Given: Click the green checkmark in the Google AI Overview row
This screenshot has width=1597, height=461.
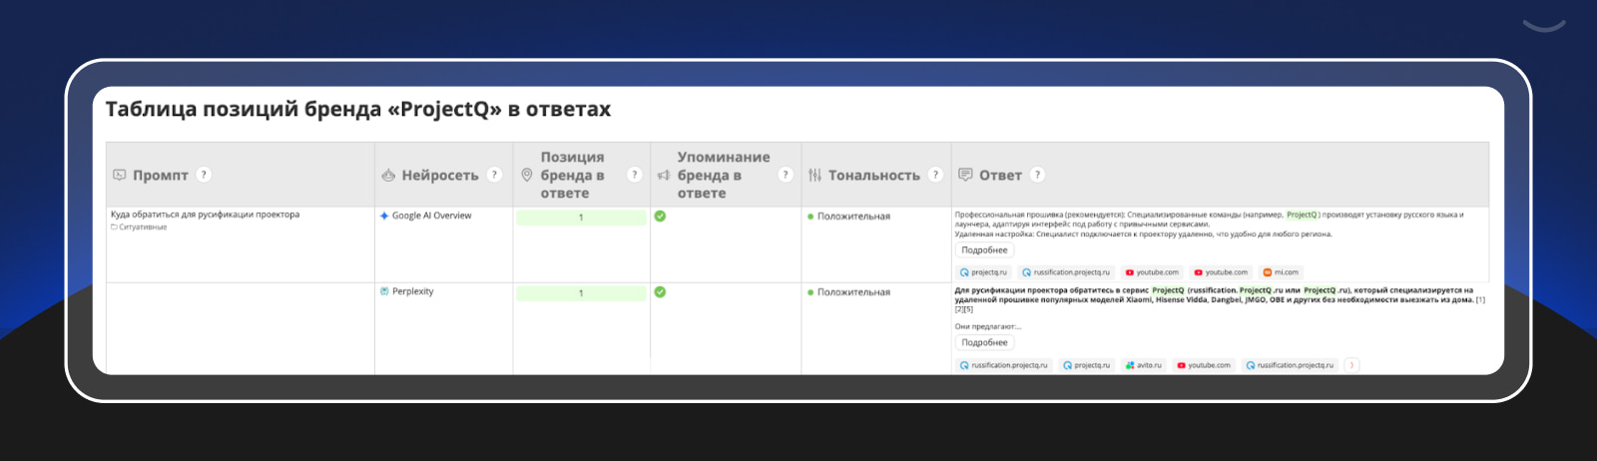Looking at the screenshot, I should [x=660, y=216].
